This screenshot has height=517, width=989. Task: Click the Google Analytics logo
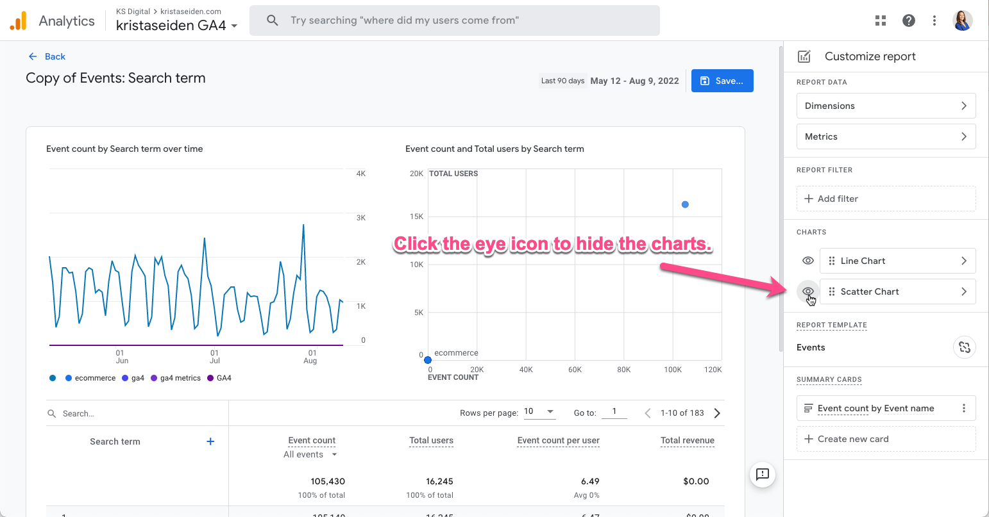(x=18, y=21)
